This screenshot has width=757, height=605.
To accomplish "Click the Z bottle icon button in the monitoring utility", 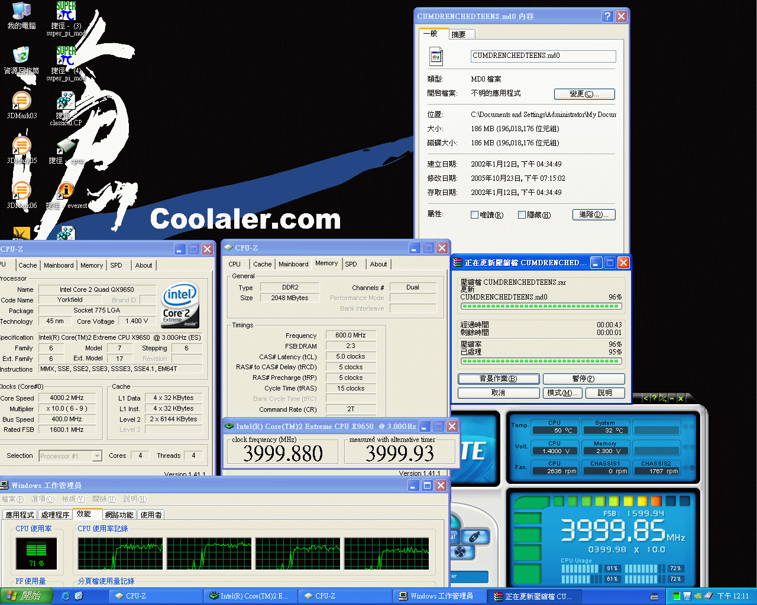I will click(474, 536).
